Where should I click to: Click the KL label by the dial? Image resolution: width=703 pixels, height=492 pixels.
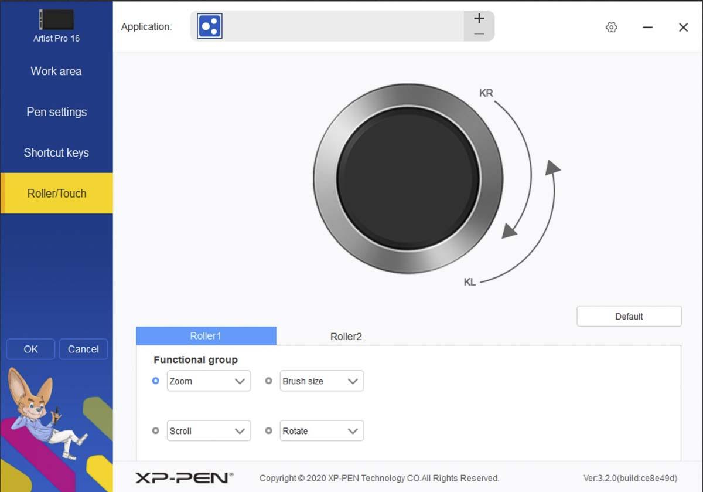click(470, 282)
